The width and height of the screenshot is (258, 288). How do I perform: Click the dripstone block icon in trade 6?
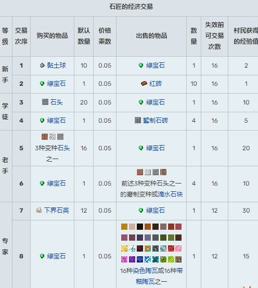coord(163,172)
